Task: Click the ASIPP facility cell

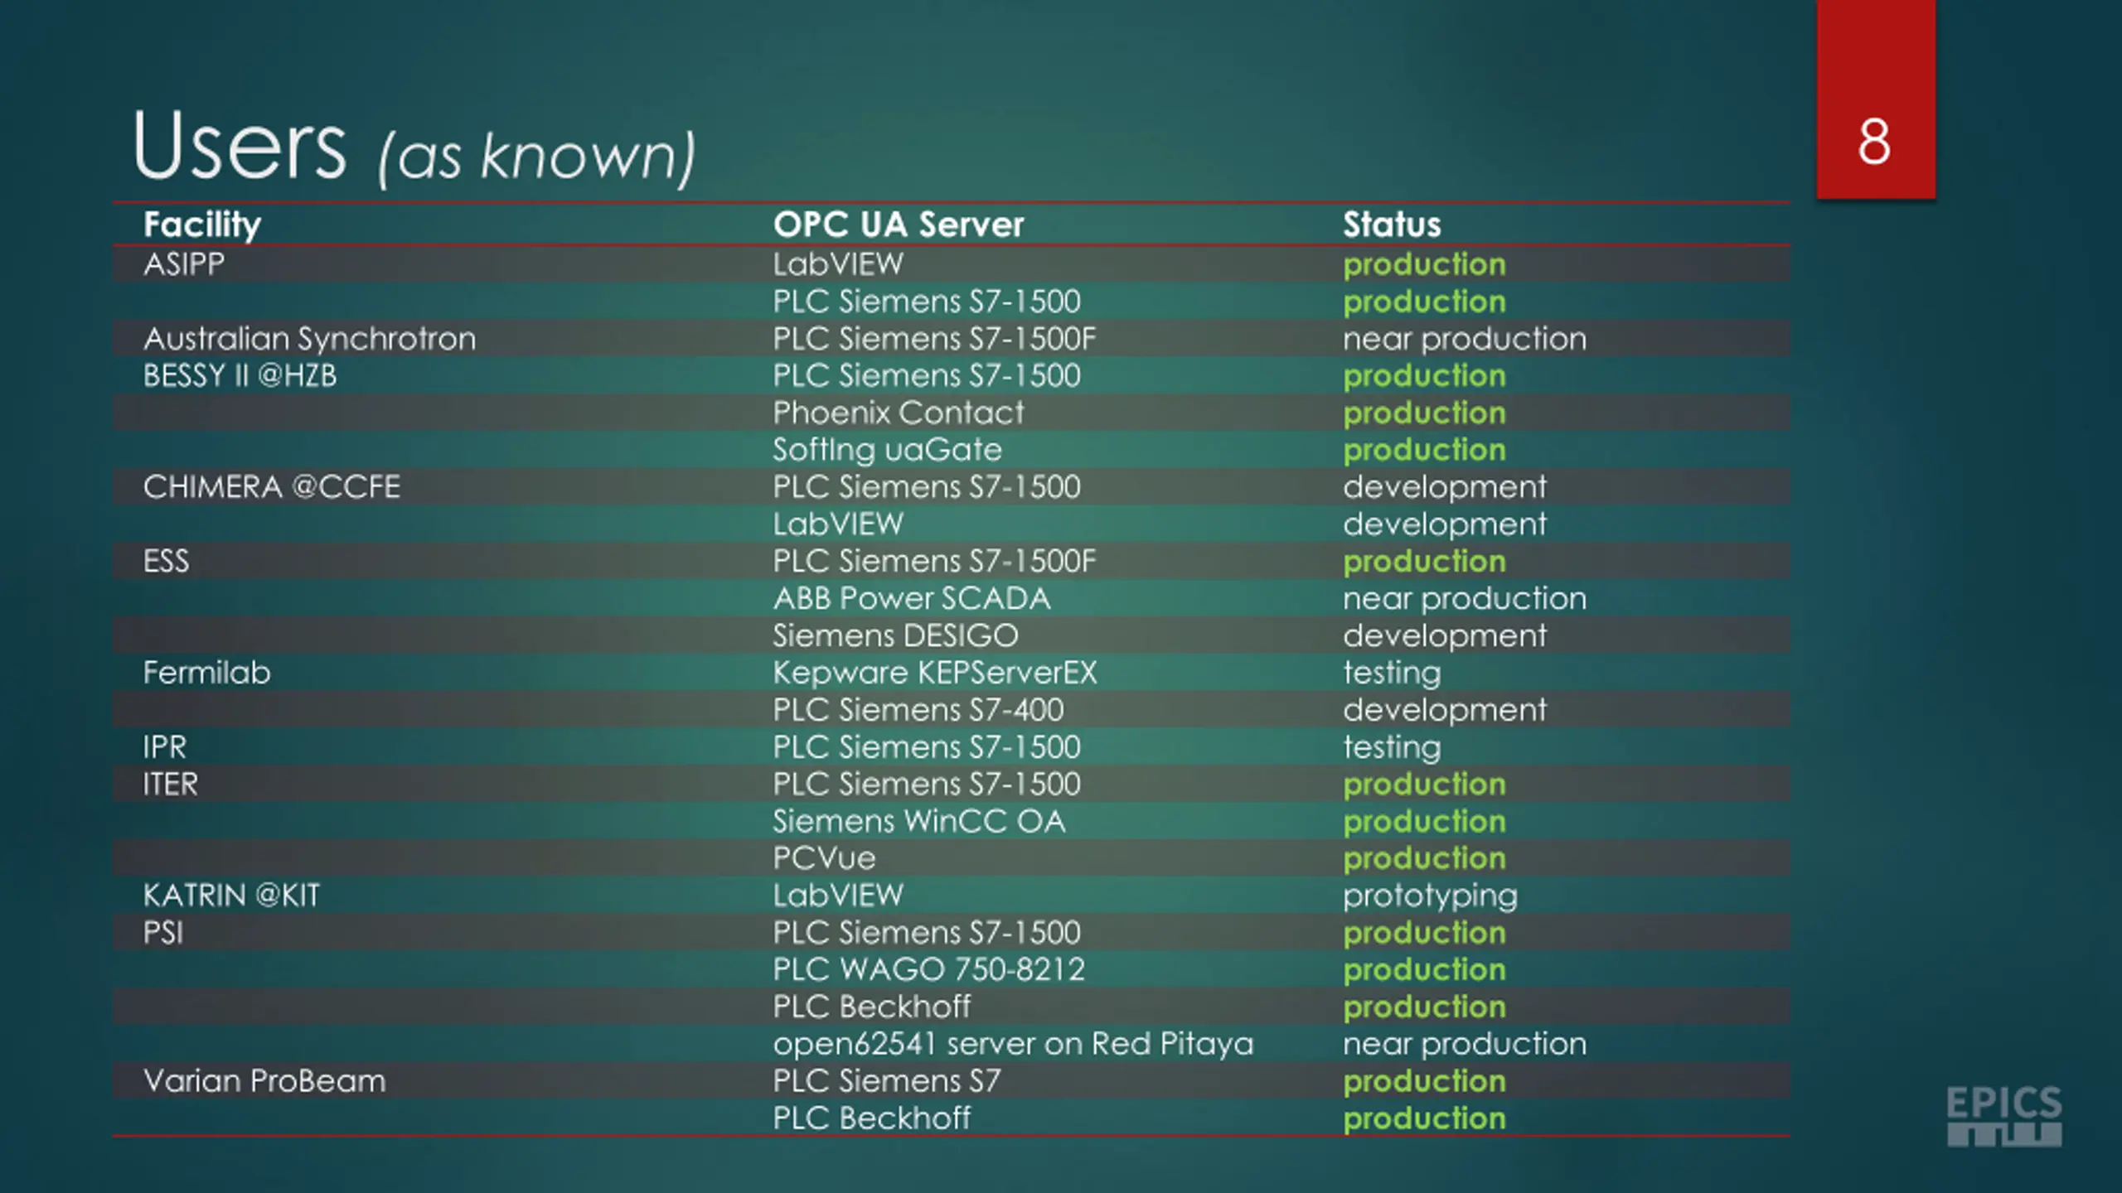Action: point(184,264)
